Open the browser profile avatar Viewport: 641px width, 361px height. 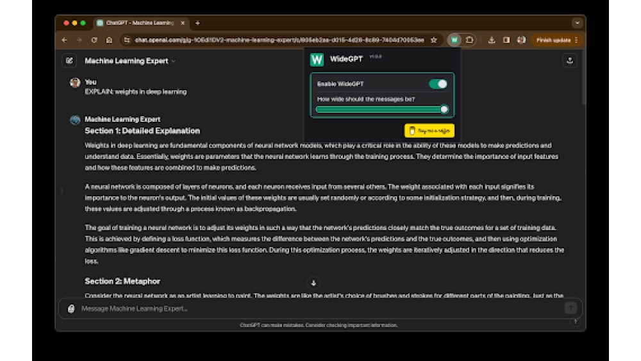point(521,40)
